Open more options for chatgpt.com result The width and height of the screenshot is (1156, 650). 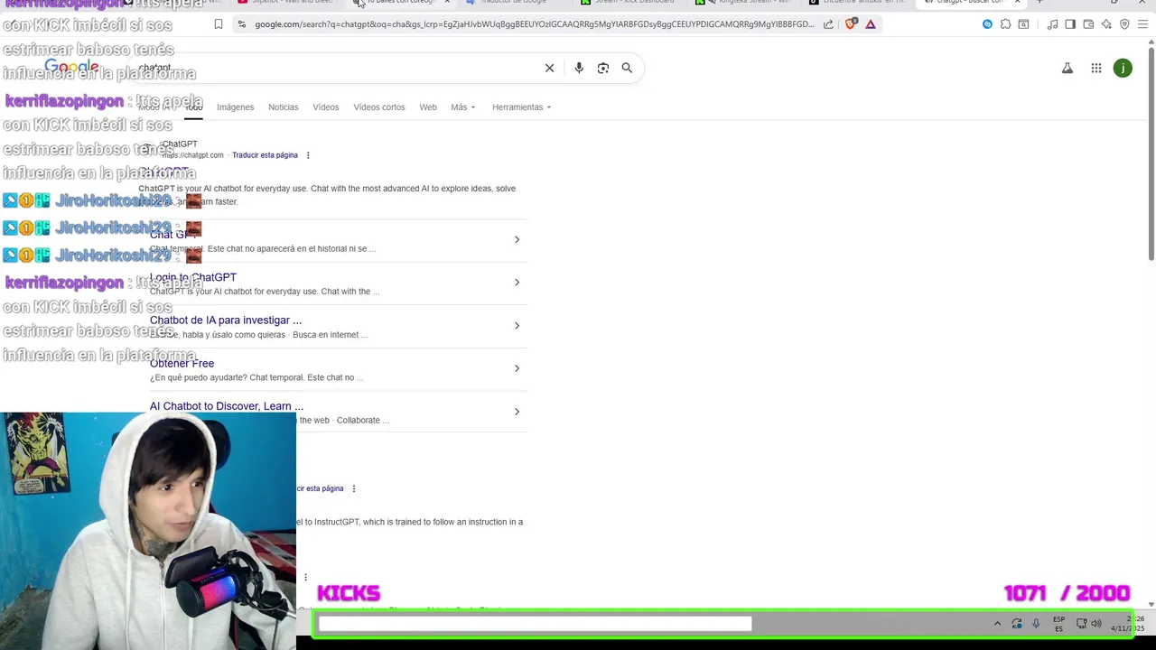click(308, 155)
